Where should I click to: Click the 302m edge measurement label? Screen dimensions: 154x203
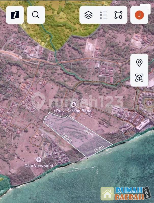point(67,137)
